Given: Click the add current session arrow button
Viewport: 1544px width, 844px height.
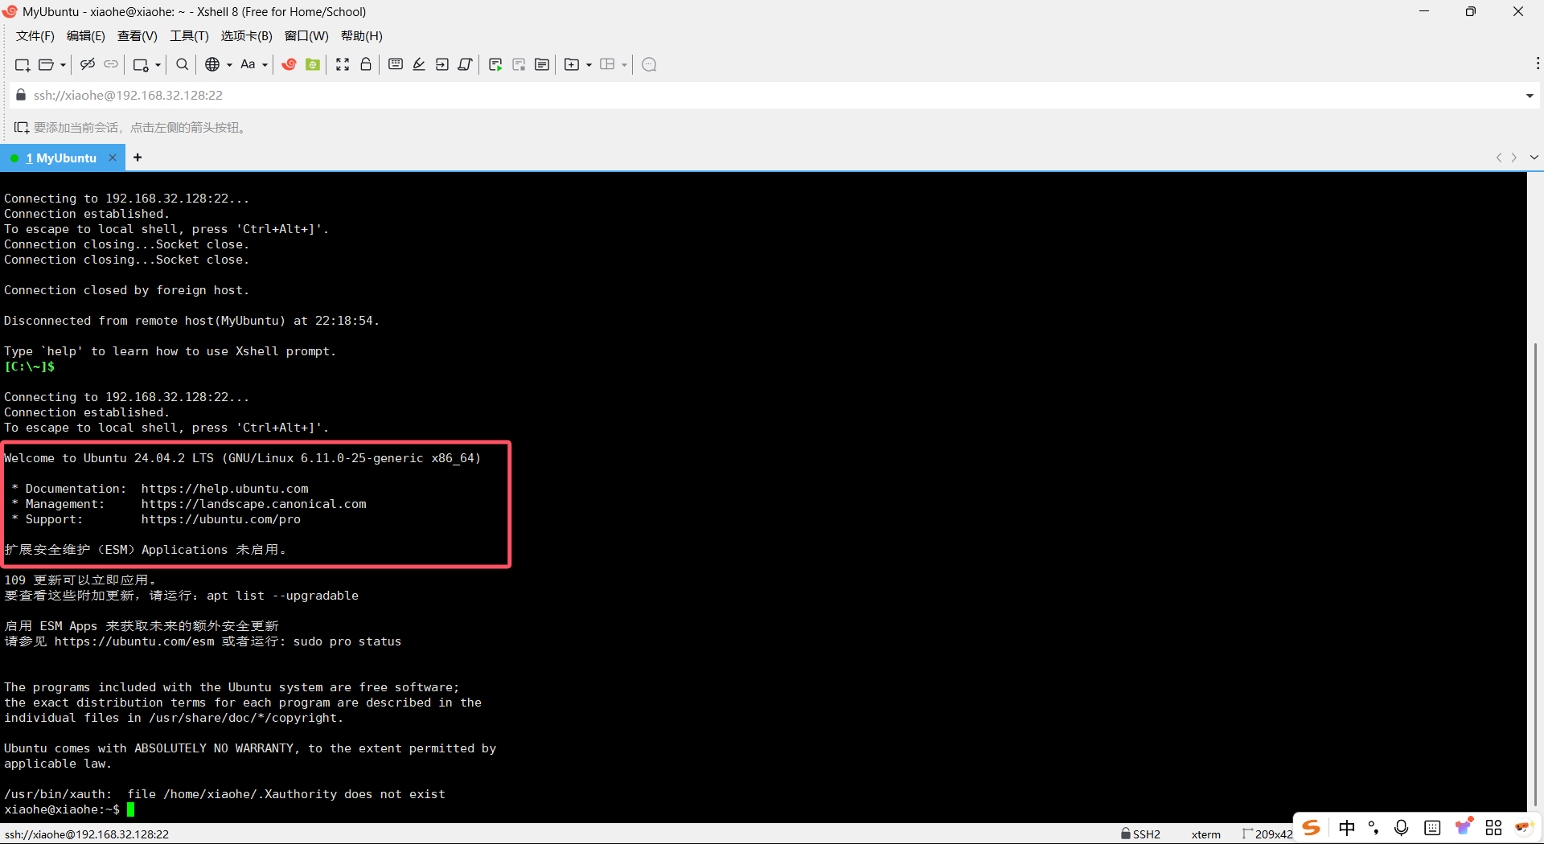Looking at the screenshot, I should 20,127.
